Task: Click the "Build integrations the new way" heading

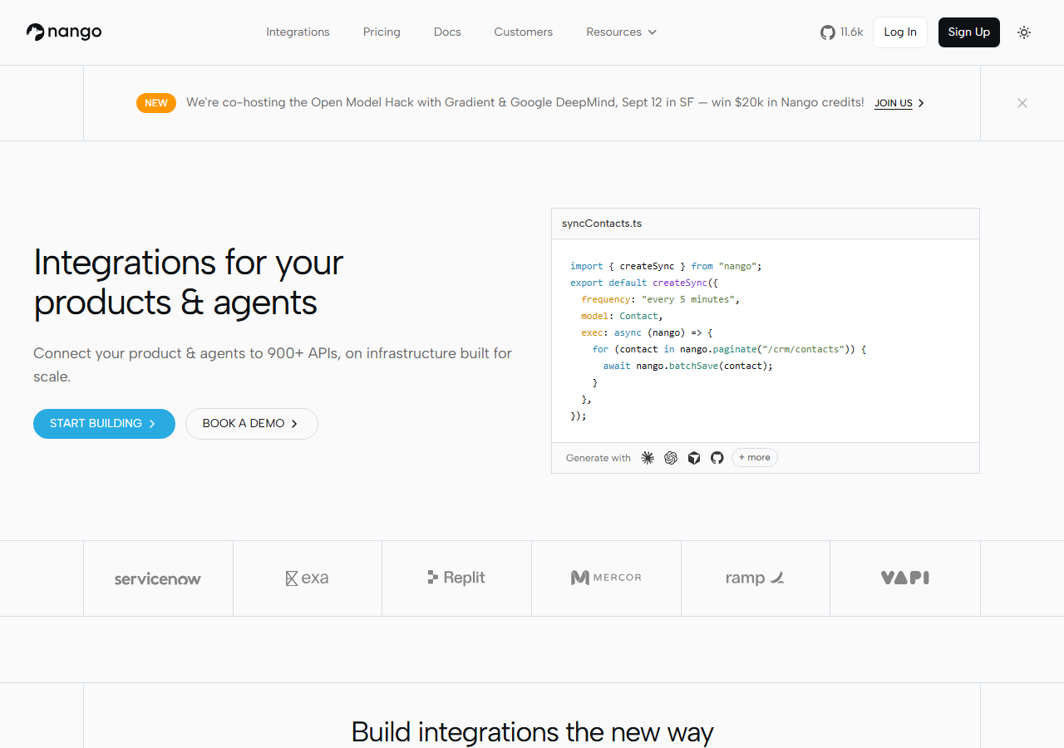Action: 532,732
